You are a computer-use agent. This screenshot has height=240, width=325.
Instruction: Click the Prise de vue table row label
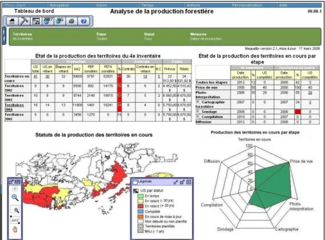[x=206, y=88]
